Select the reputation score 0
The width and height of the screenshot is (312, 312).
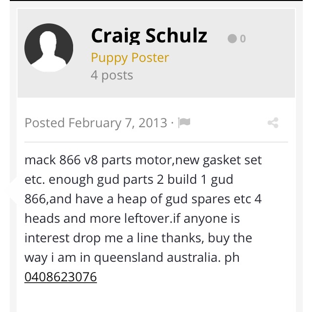243,39
